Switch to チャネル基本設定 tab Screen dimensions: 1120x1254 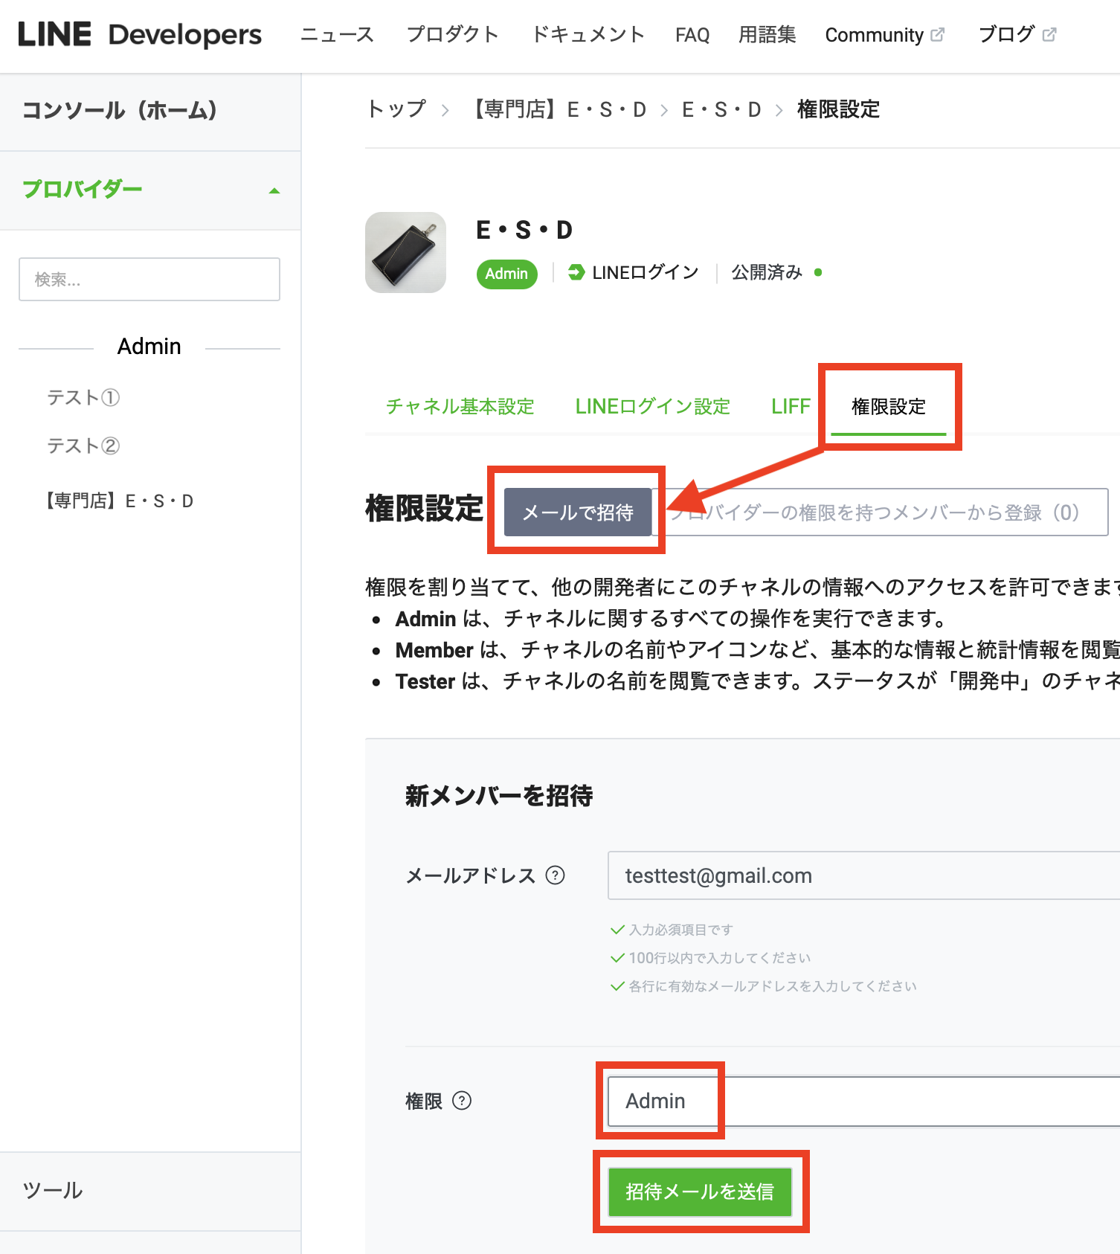tap(460, 407)
